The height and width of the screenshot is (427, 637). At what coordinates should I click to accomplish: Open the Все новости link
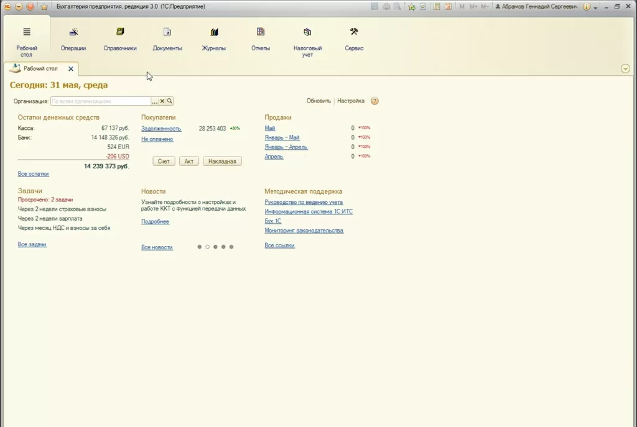157,247
